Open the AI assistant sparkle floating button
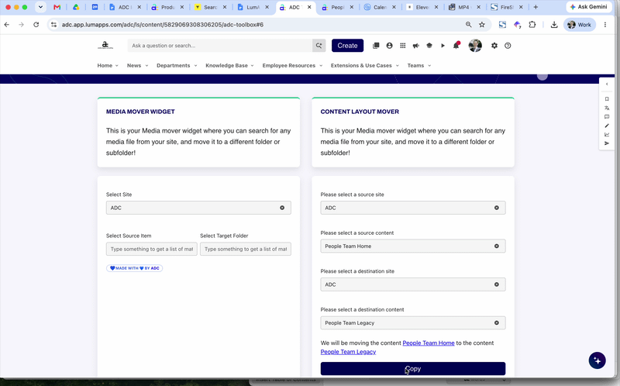The height and width of the screenshot is (386, 620). click(597, 360)
